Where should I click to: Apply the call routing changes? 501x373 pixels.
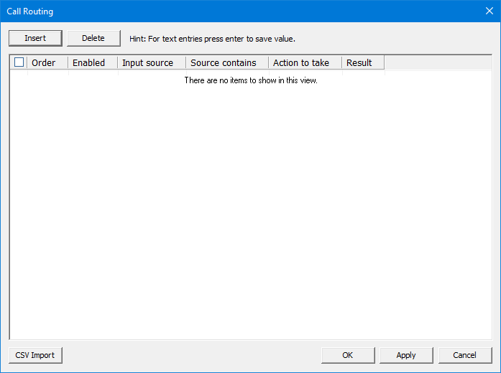[406, 355]
